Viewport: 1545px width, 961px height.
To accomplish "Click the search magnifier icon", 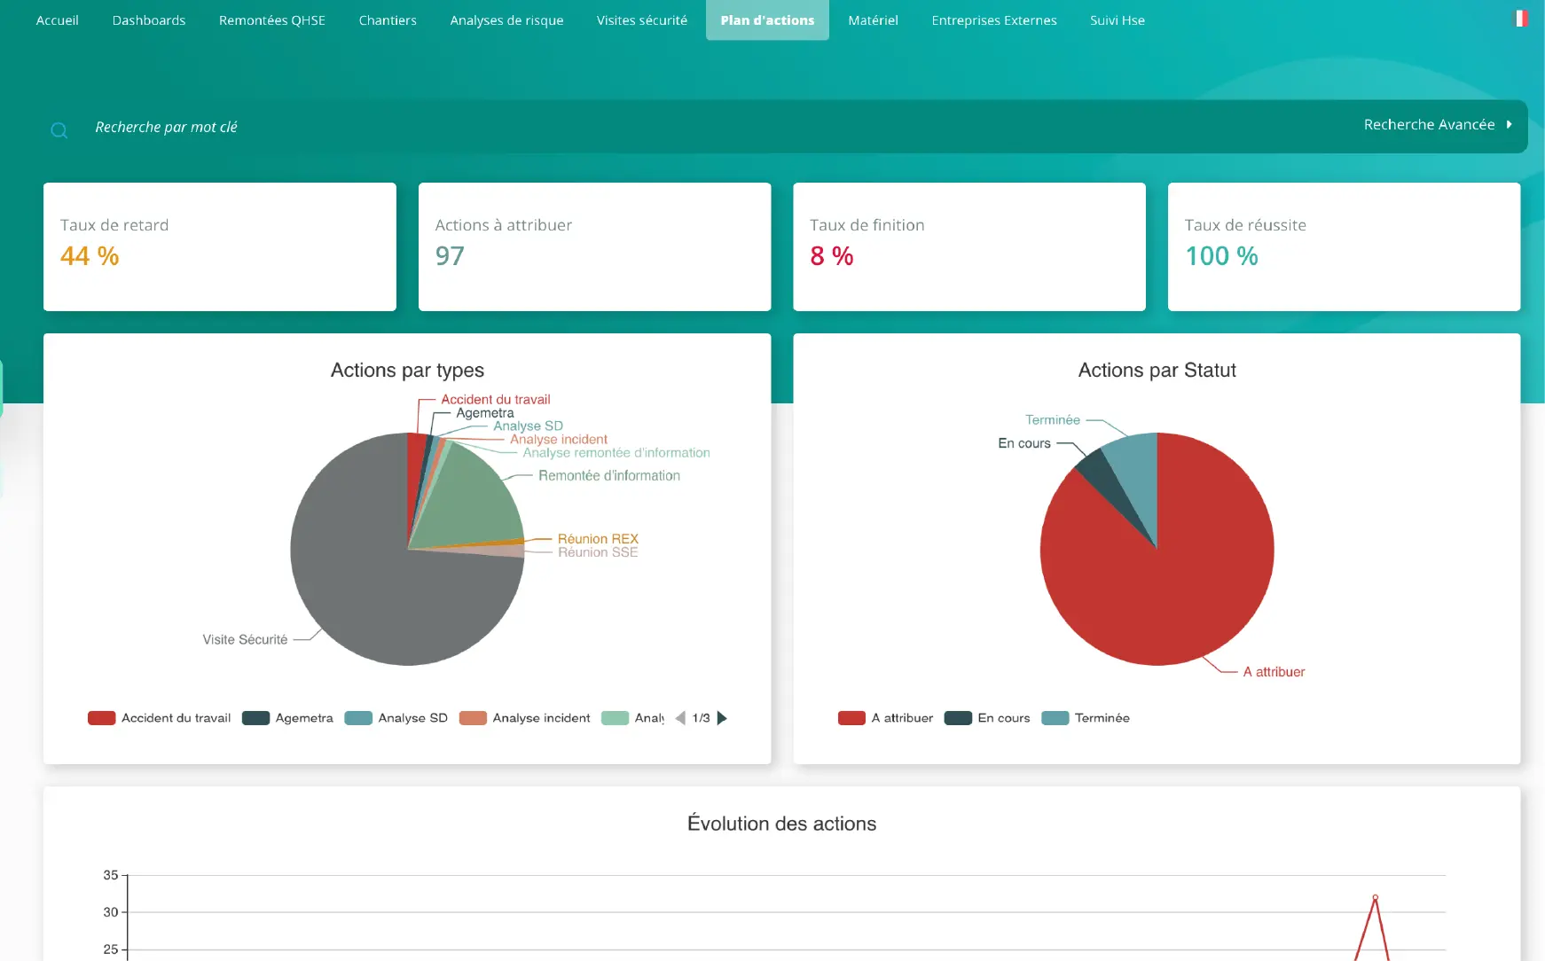I will click(59, 130).
